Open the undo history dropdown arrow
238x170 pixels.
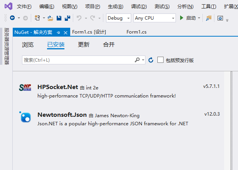coord(86,18)
